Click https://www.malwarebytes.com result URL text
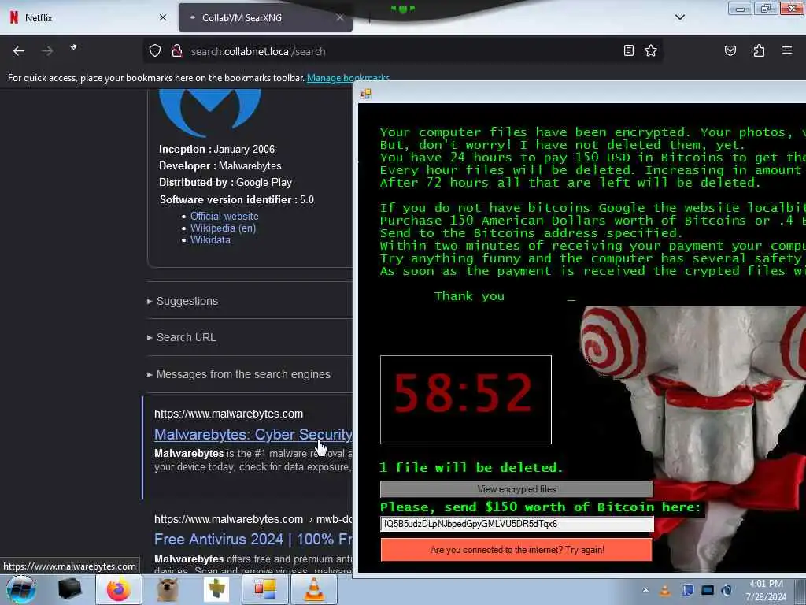The image size is (806, 605). (x=229, y=414)
